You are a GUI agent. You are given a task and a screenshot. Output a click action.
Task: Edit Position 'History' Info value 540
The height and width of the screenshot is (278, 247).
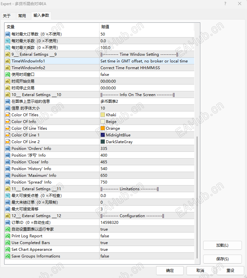tap(147, 169)
